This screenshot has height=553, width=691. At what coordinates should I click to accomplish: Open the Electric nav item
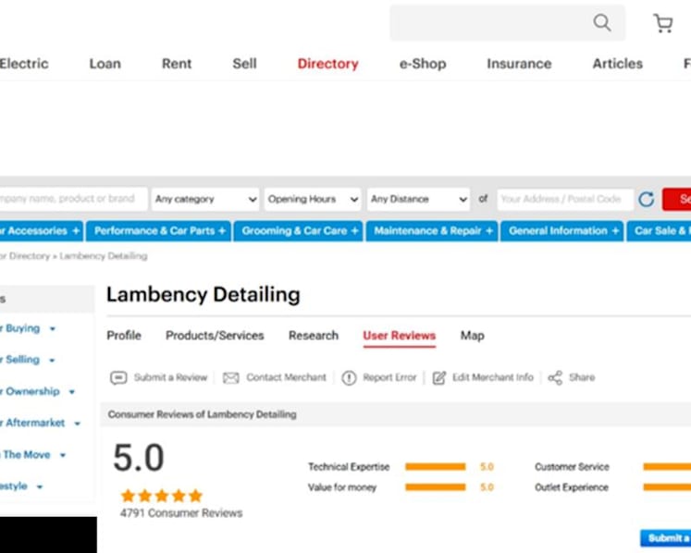24,64
